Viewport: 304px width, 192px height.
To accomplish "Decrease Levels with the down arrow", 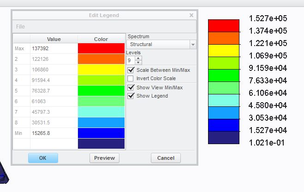I will pyautogui.click(x=138, y=63).
